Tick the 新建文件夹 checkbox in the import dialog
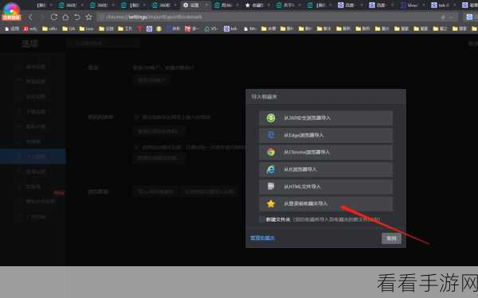 coord(262,219)
